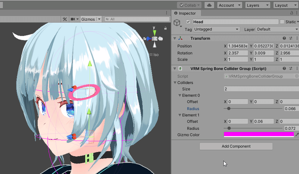This screenshot has height=174, width=299.
Task: Collapse VRM Spring Bone Collider Group component
Action: click(x=175, y=69)
